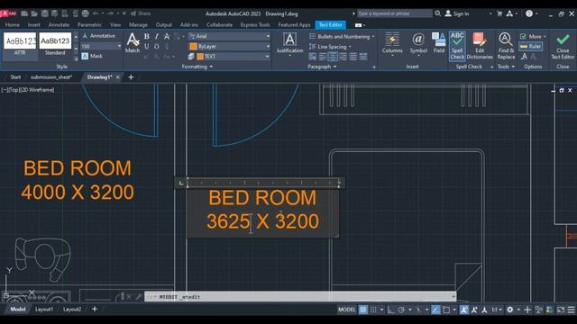577x324 pixels.
Task: Toggle underline formatting
Action: click(147, 46)
